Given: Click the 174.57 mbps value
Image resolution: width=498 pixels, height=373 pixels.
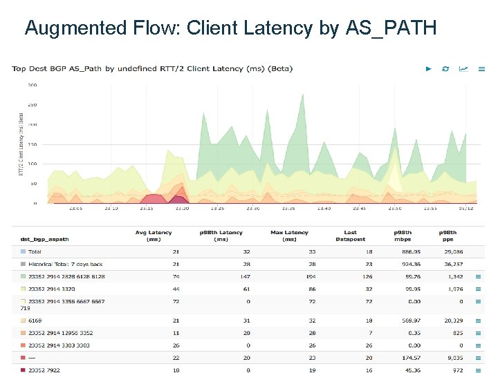Looking at the screenshot, I should click(x=412, y=358).
